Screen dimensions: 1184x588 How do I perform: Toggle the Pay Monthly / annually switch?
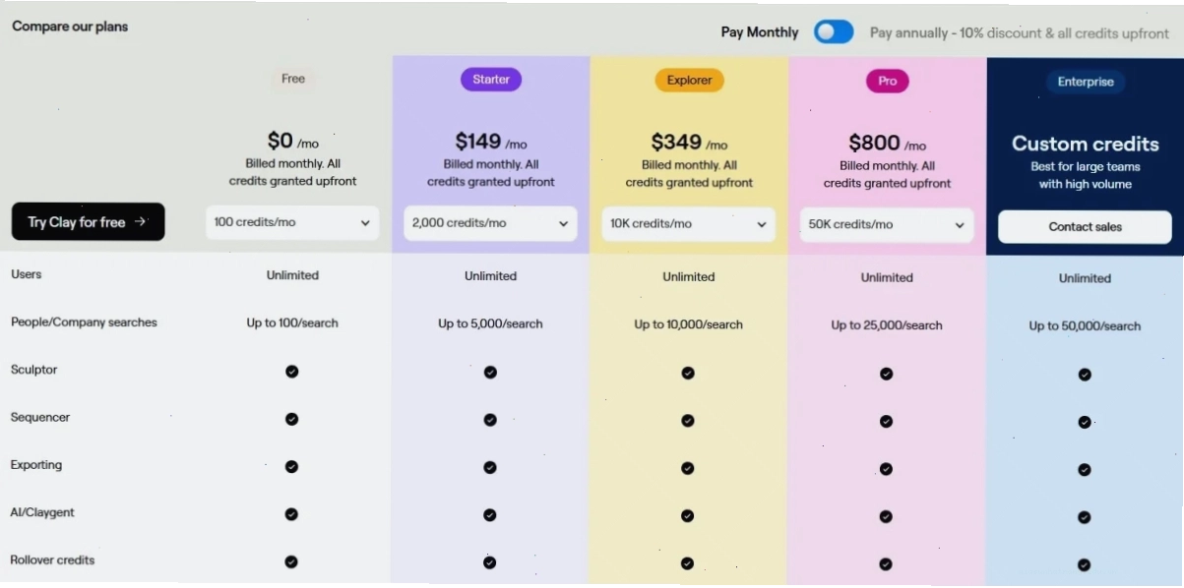(x=834, y=32)
